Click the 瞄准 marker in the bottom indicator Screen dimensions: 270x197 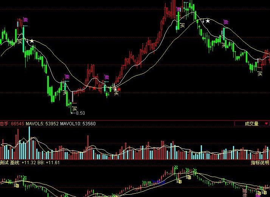[245, 193]
